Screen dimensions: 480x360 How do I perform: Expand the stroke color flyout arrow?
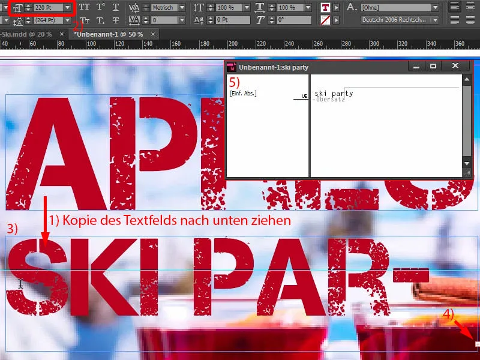336,20
